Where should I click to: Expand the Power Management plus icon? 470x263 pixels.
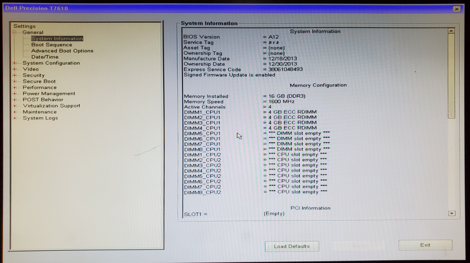click(15, 94)
